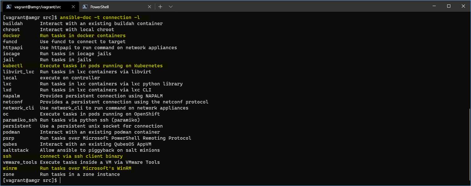The width and height of the screenshot is (471, 186).
Task: Click the paramiko_ssh entry text
Action: (x=20, y=120)
